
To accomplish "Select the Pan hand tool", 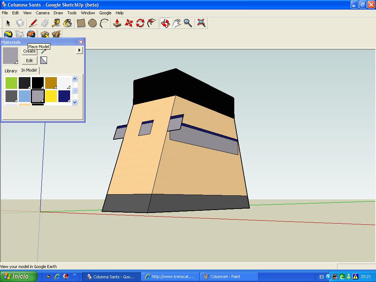I will pyautogui.click(x=177, y=23).
